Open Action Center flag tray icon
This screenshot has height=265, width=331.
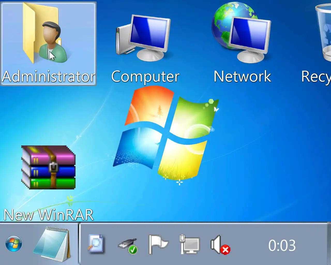[158, 244]
